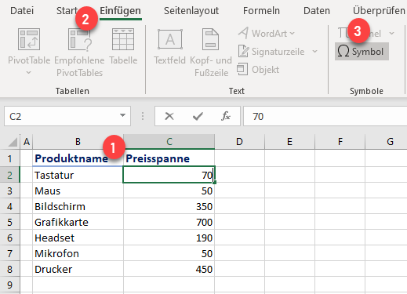The image size is (407, 294).
Task: Click the formula bar resize dots handle
Action: (143, 116)
